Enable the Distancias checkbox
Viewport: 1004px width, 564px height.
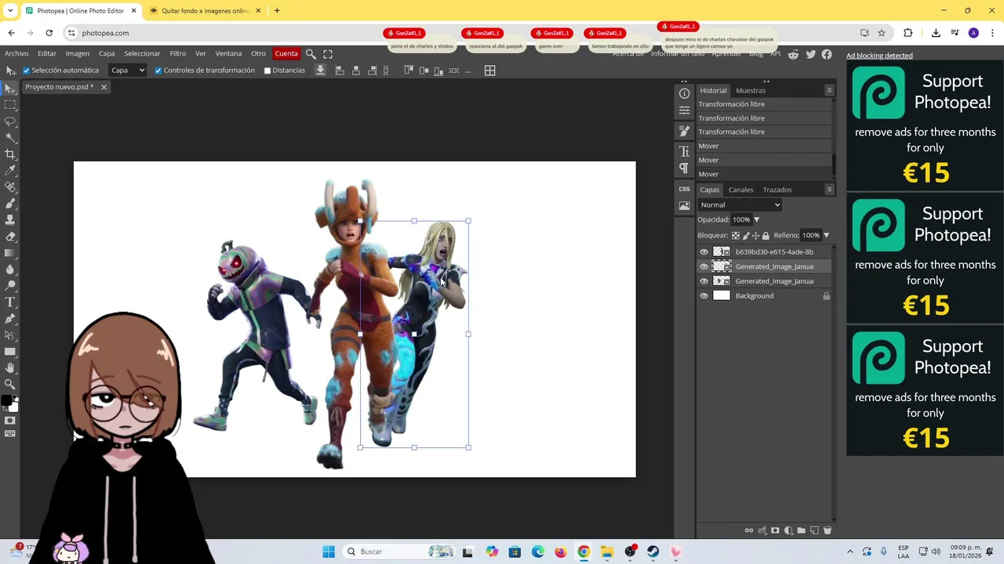tap(267, 70)
